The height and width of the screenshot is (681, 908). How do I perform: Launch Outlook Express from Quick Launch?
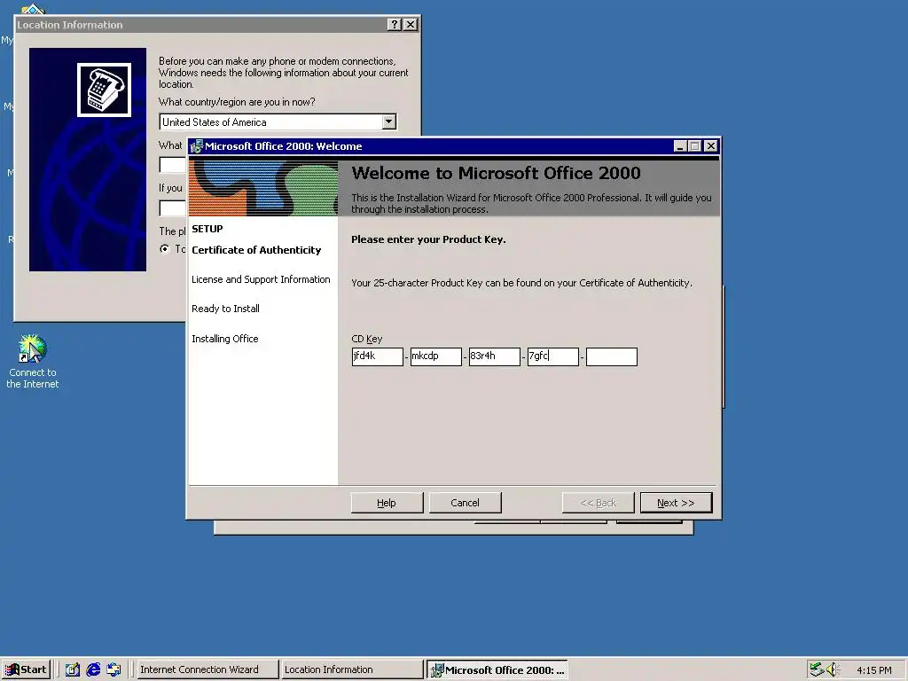[x=114, y=670]
